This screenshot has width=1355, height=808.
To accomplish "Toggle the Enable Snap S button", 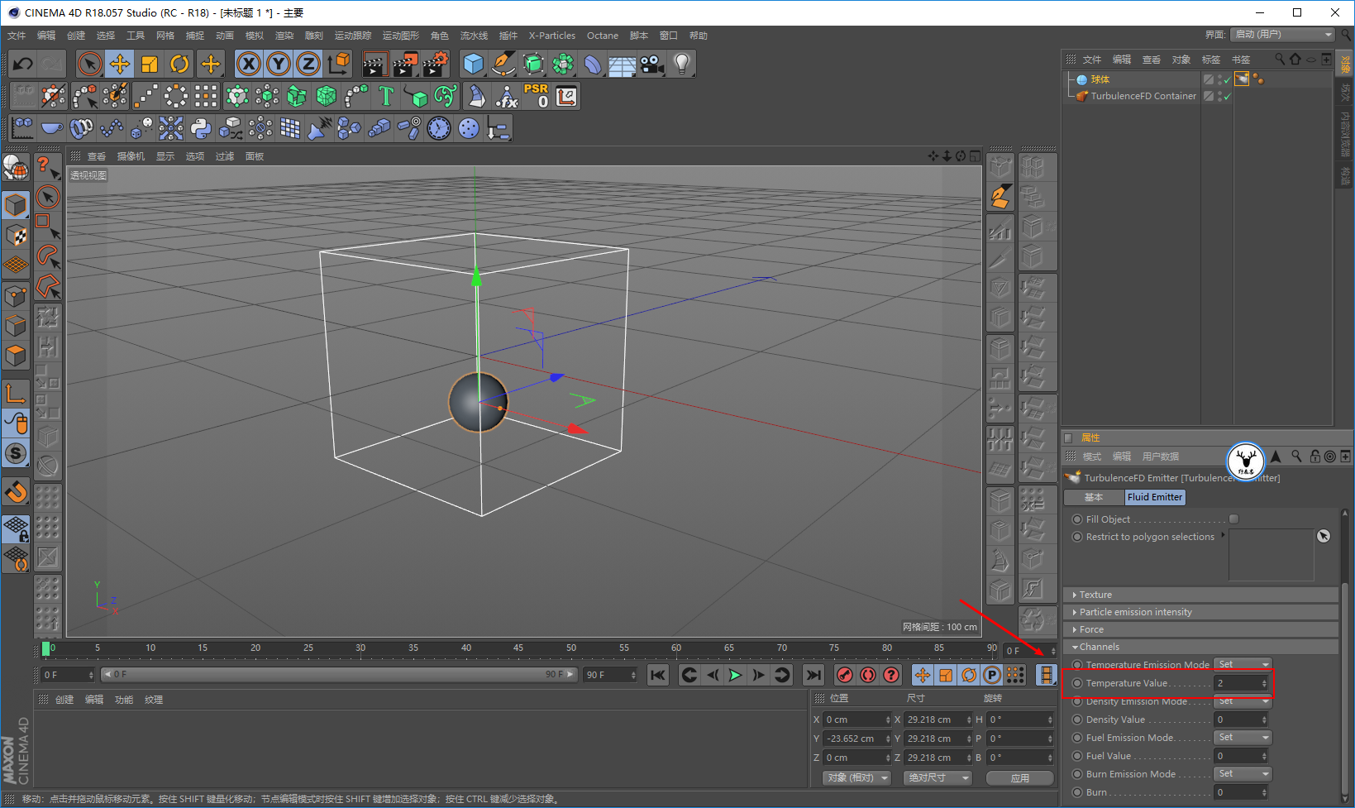I will pyautogui.click(x=16, y=453).
